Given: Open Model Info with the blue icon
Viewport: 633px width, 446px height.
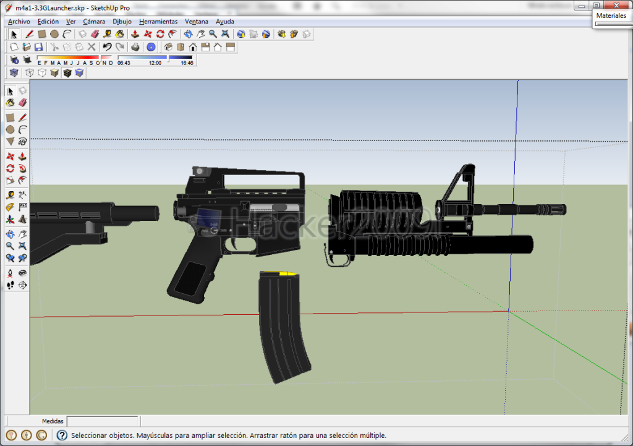Looking at the screenshot, I should tap(151, 47).
